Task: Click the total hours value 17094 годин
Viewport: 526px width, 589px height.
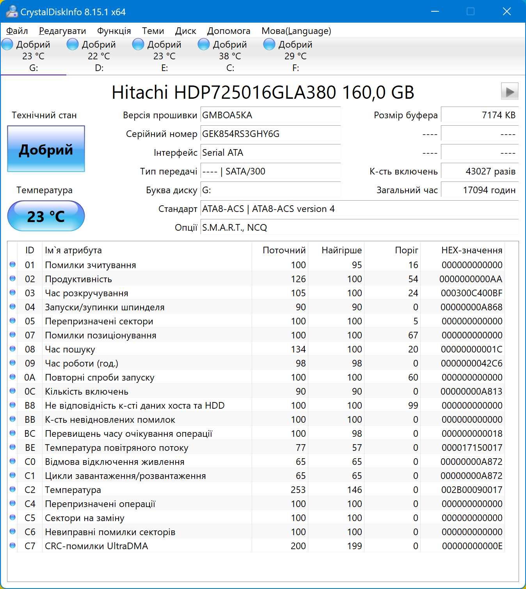Action: (480, 190)
